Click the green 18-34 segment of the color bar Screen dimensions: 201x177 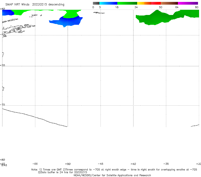click(127, 3)
